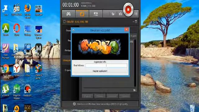
Task: Launch the uTorrent desktop shortcut
Action: [x=6, y=90]
